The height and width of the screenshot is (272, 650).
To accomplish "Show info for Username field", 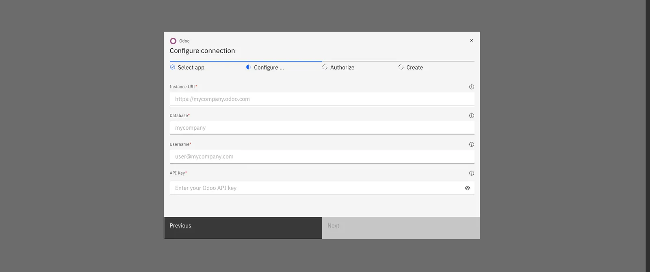I will click(471, 144).
